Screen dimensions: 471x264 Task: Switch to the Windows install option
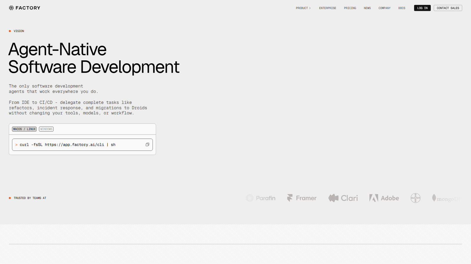tap(46, 129)
